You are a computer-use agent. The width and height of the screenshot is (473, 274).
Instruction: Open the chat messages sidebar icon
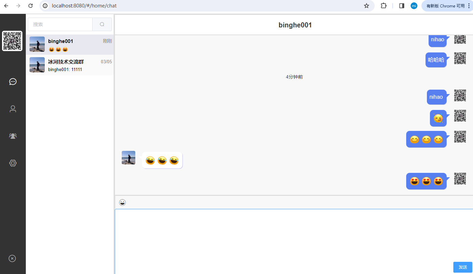click(13, 82)
